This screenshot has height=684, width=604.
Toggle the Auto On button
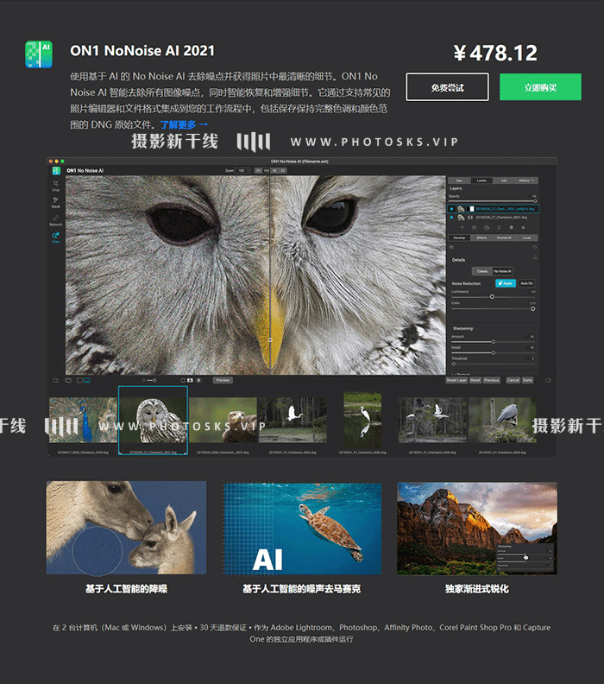tap(526, 283)
